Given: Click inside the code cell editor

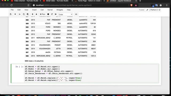Looking at the screenshot, I should pos(91,74).
